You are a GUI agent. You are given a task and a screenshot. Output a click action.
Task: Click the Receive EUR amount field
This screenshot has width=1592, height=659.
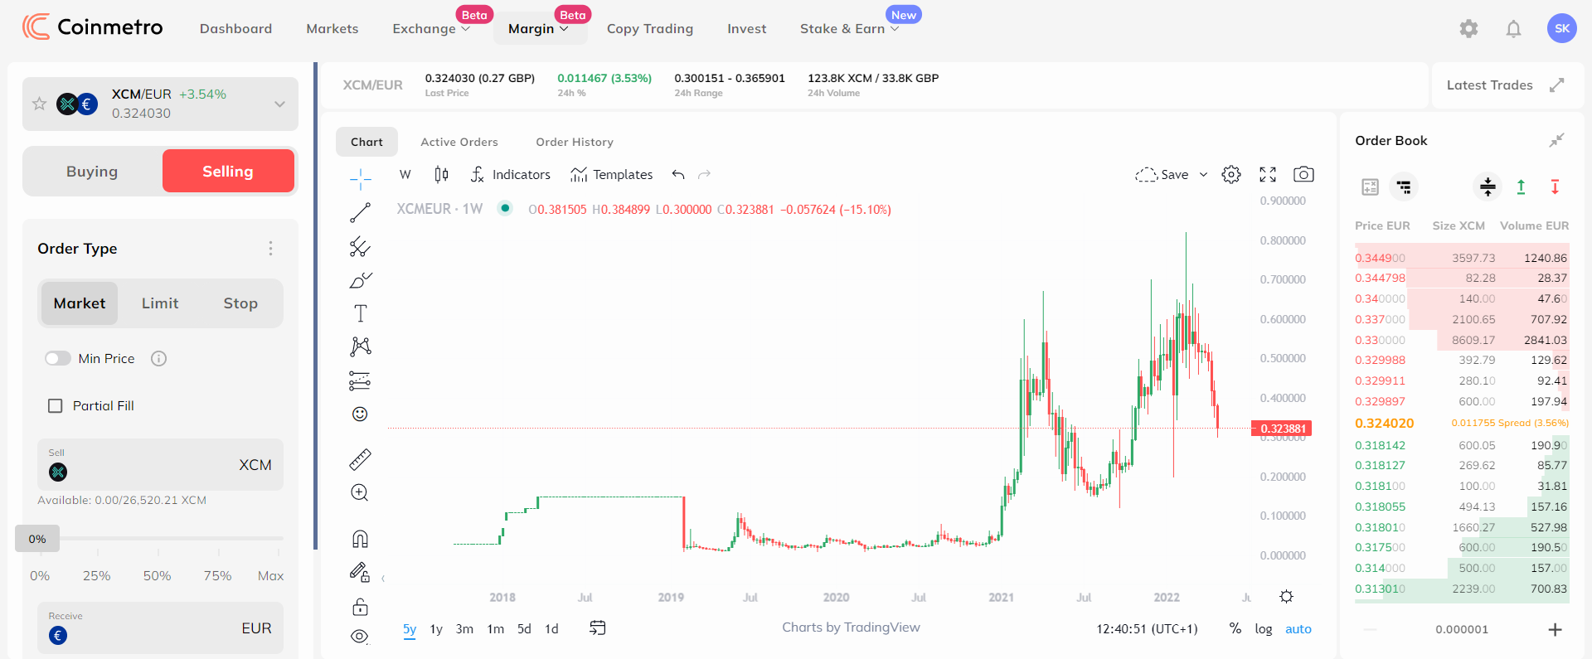pos(160,628)
